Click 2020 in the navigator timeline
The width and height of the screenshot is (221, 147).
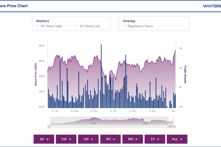click(145, 124)
